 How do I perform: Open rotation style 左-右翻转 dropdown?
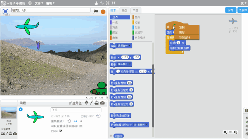pos(141,125)
